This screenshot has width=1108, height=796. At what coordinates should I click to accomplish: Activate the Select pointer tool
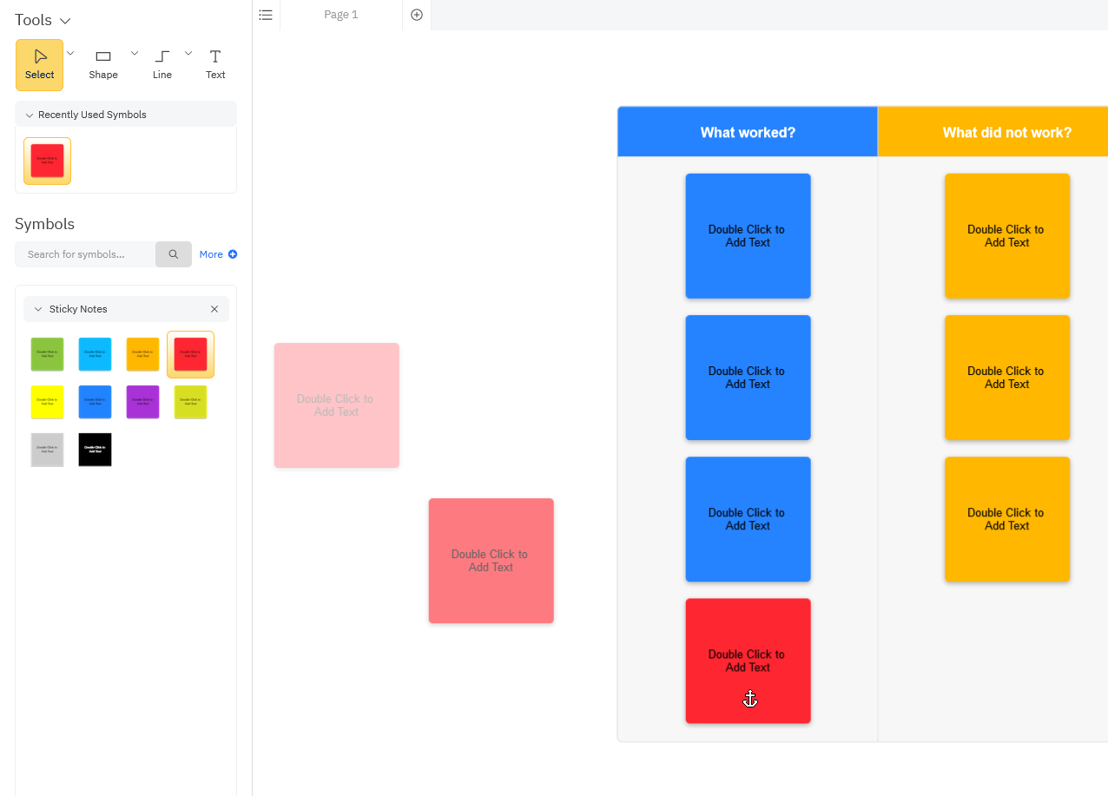[x=39, y=64]
